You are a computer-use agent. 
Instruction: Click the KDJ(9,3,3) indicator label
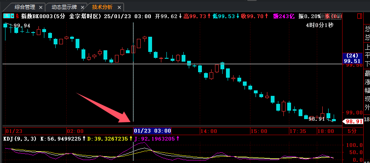tap(20, 139)
